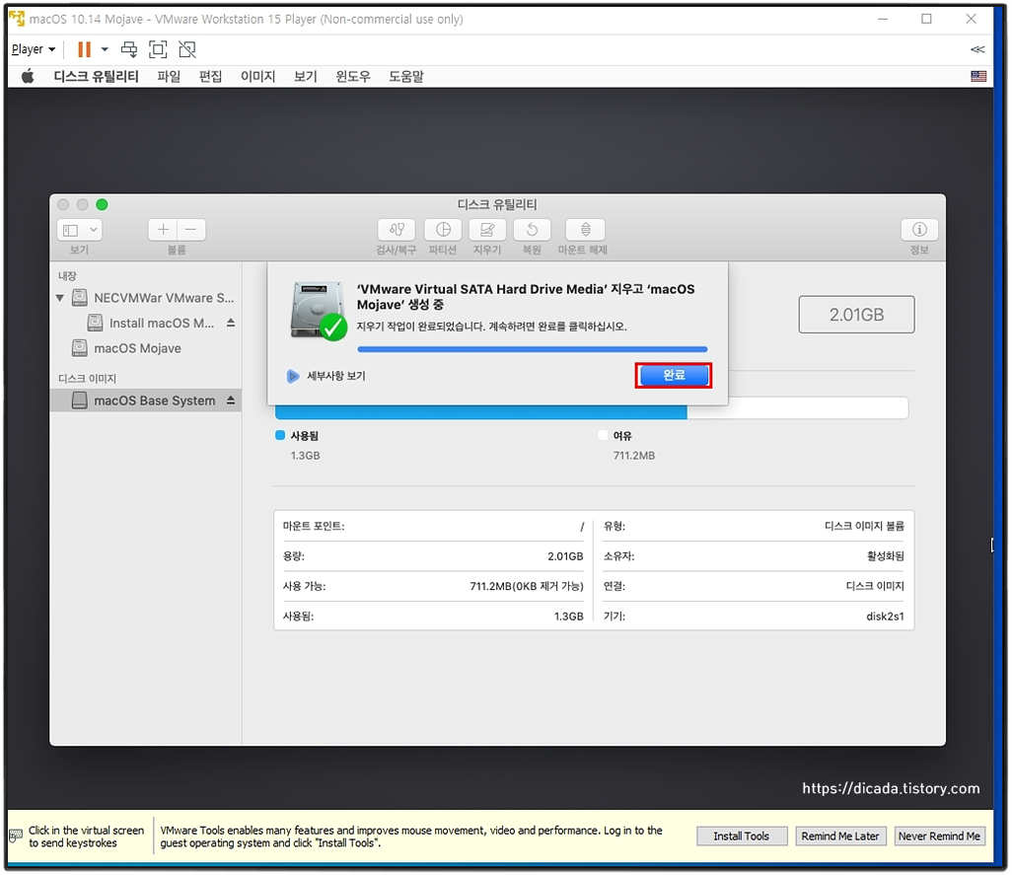This screenshot has width=1012, height=875.
Task: Click the 711.2MB free space value
Action: click(x=634, y=456)
